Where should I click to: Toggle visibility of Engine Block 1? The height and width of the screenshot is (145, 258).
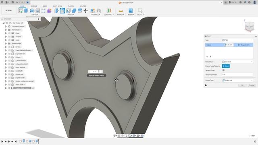pos(9,54)
